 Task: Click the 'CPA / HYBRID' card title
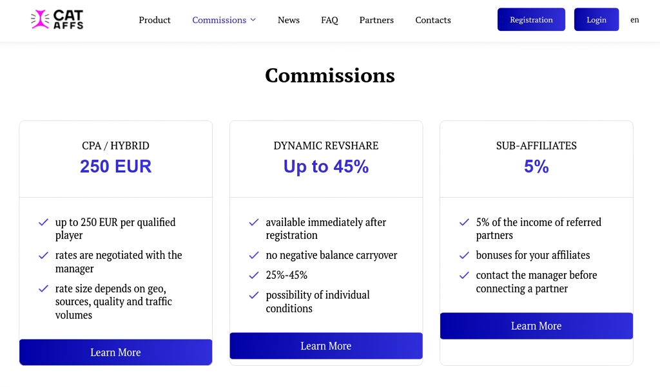coord(116,146)
